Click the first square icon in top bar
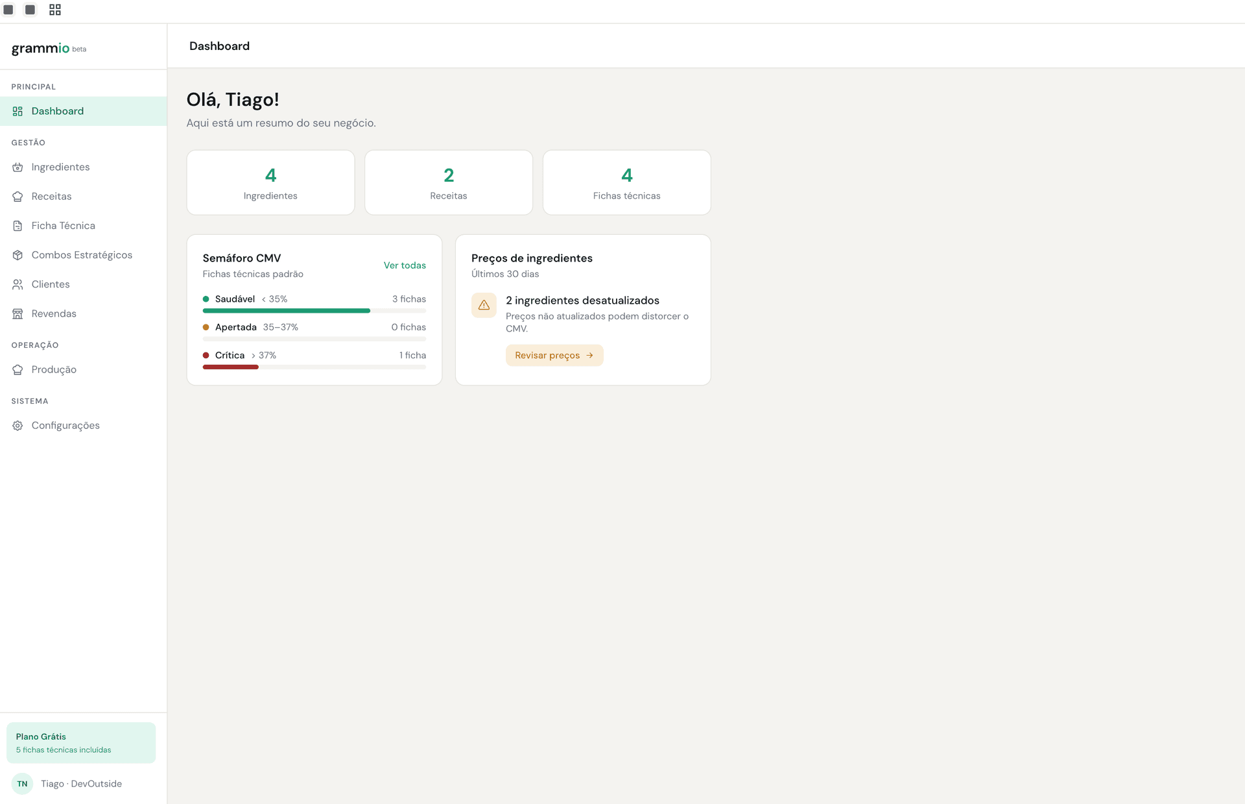This screenshot has width=1245, height=804. tap(8, 10)
